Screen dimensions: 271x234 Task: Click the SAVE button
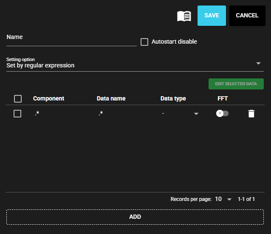point(212,16)
